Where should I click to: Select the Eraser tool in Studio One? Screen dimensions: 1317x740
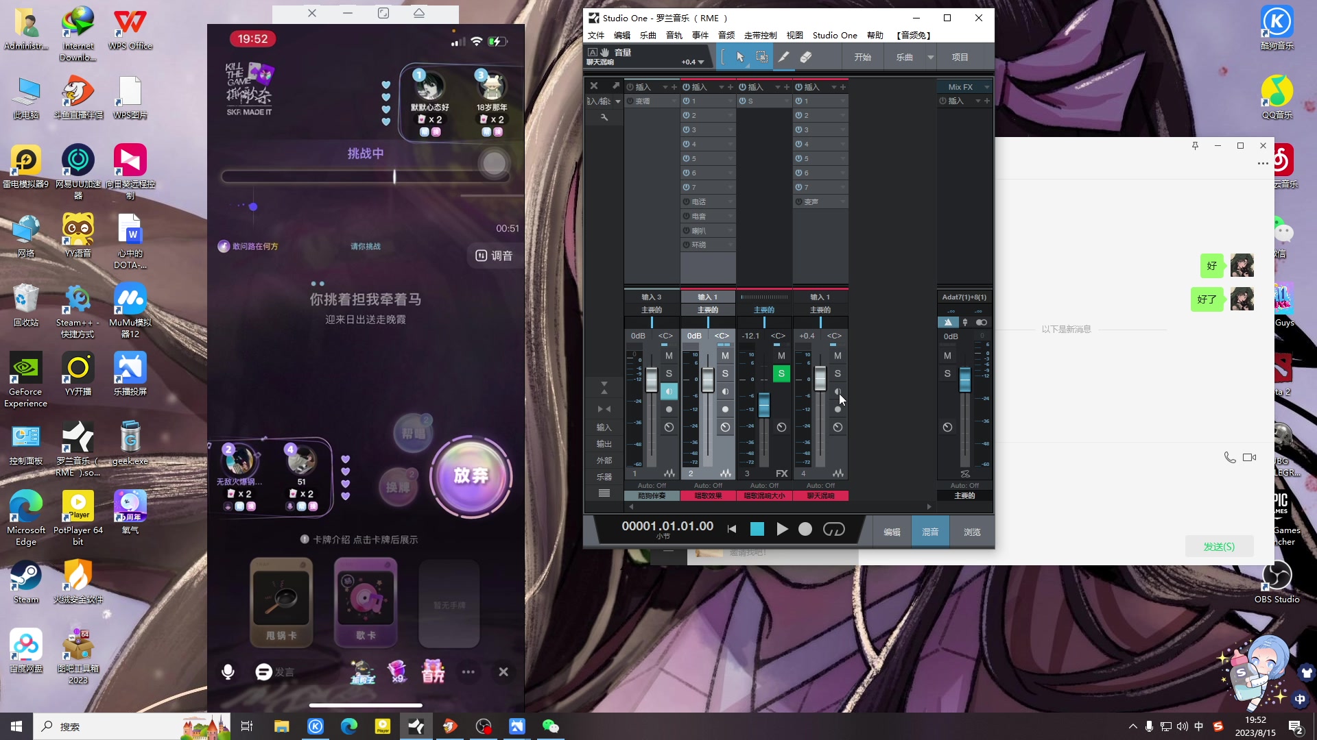[x=806, y=58]
